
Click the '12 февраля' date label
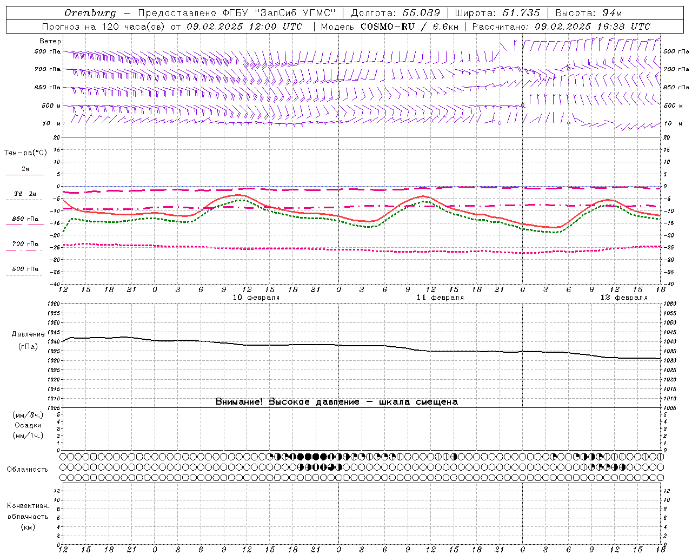(624, 298)
